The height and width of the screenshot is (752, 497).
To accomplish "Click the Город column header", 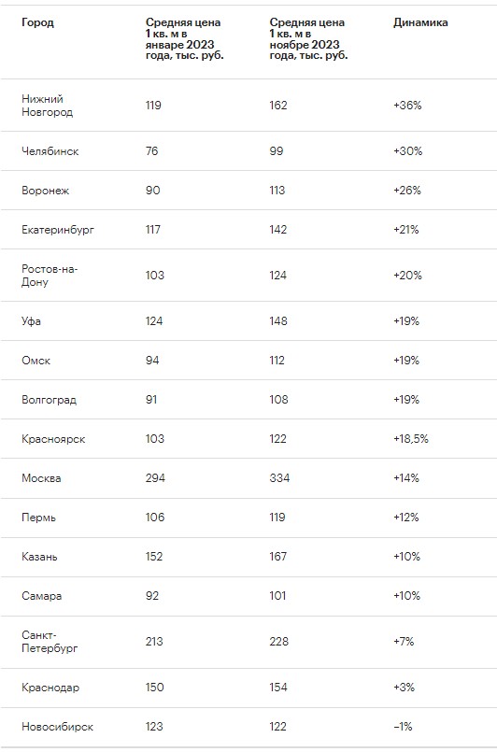I will click(37, 22).
